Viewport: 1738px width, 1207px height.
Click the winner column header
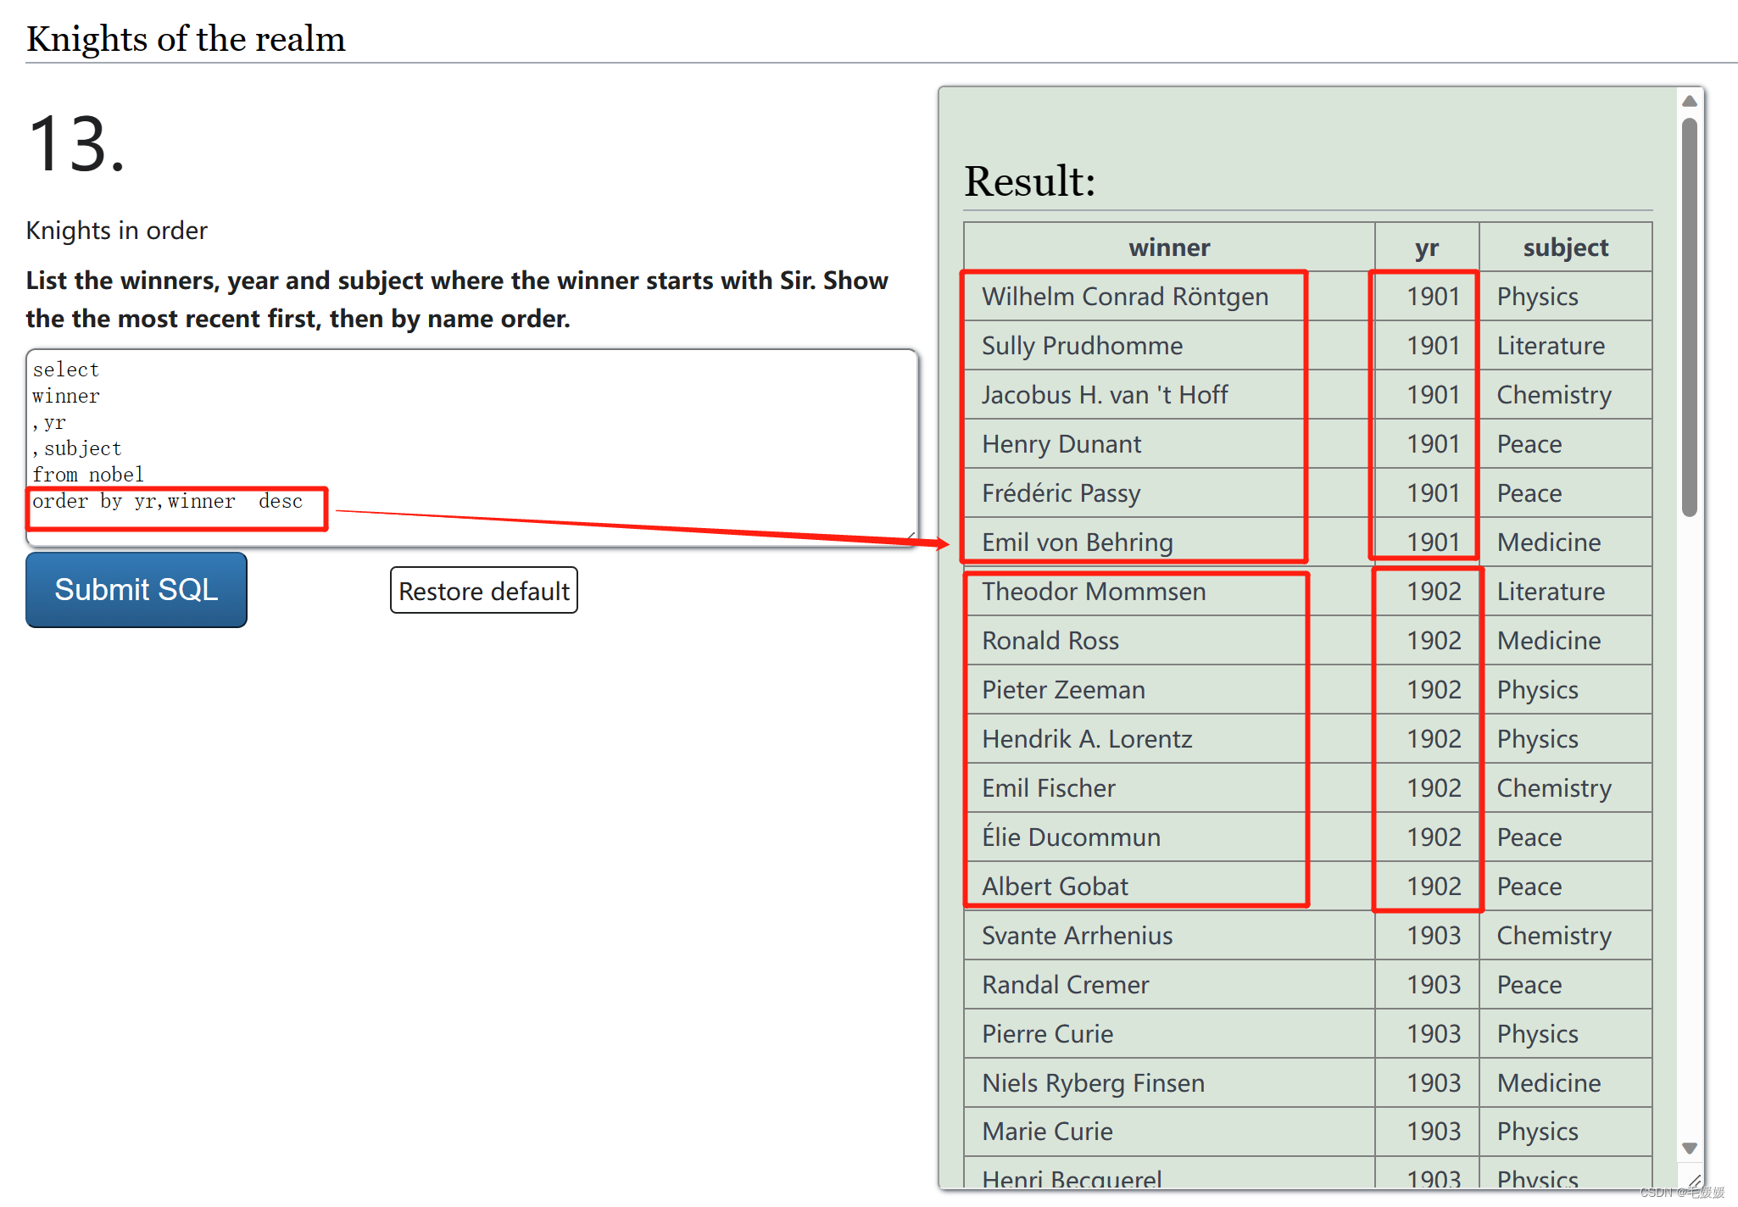point(1168,248)
